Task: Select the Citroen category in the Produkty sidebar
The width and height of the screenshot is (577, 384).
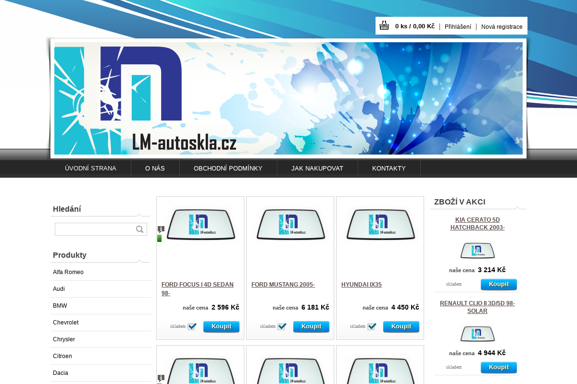Action: tap(63, 356)
